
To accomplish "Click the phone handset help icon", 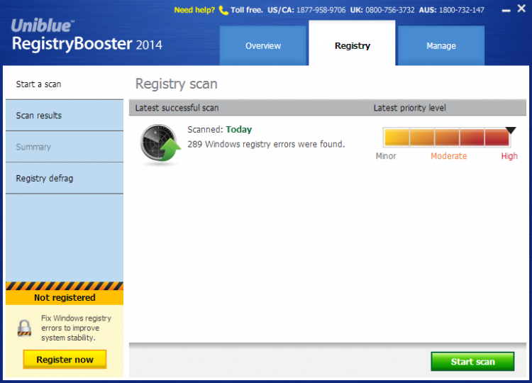I will pyautogui.click(x=223, y=10).
